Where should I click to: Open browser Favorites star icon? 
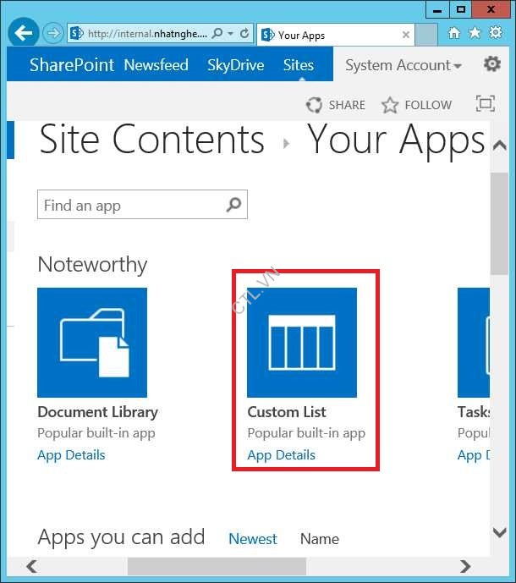(475, 33)
